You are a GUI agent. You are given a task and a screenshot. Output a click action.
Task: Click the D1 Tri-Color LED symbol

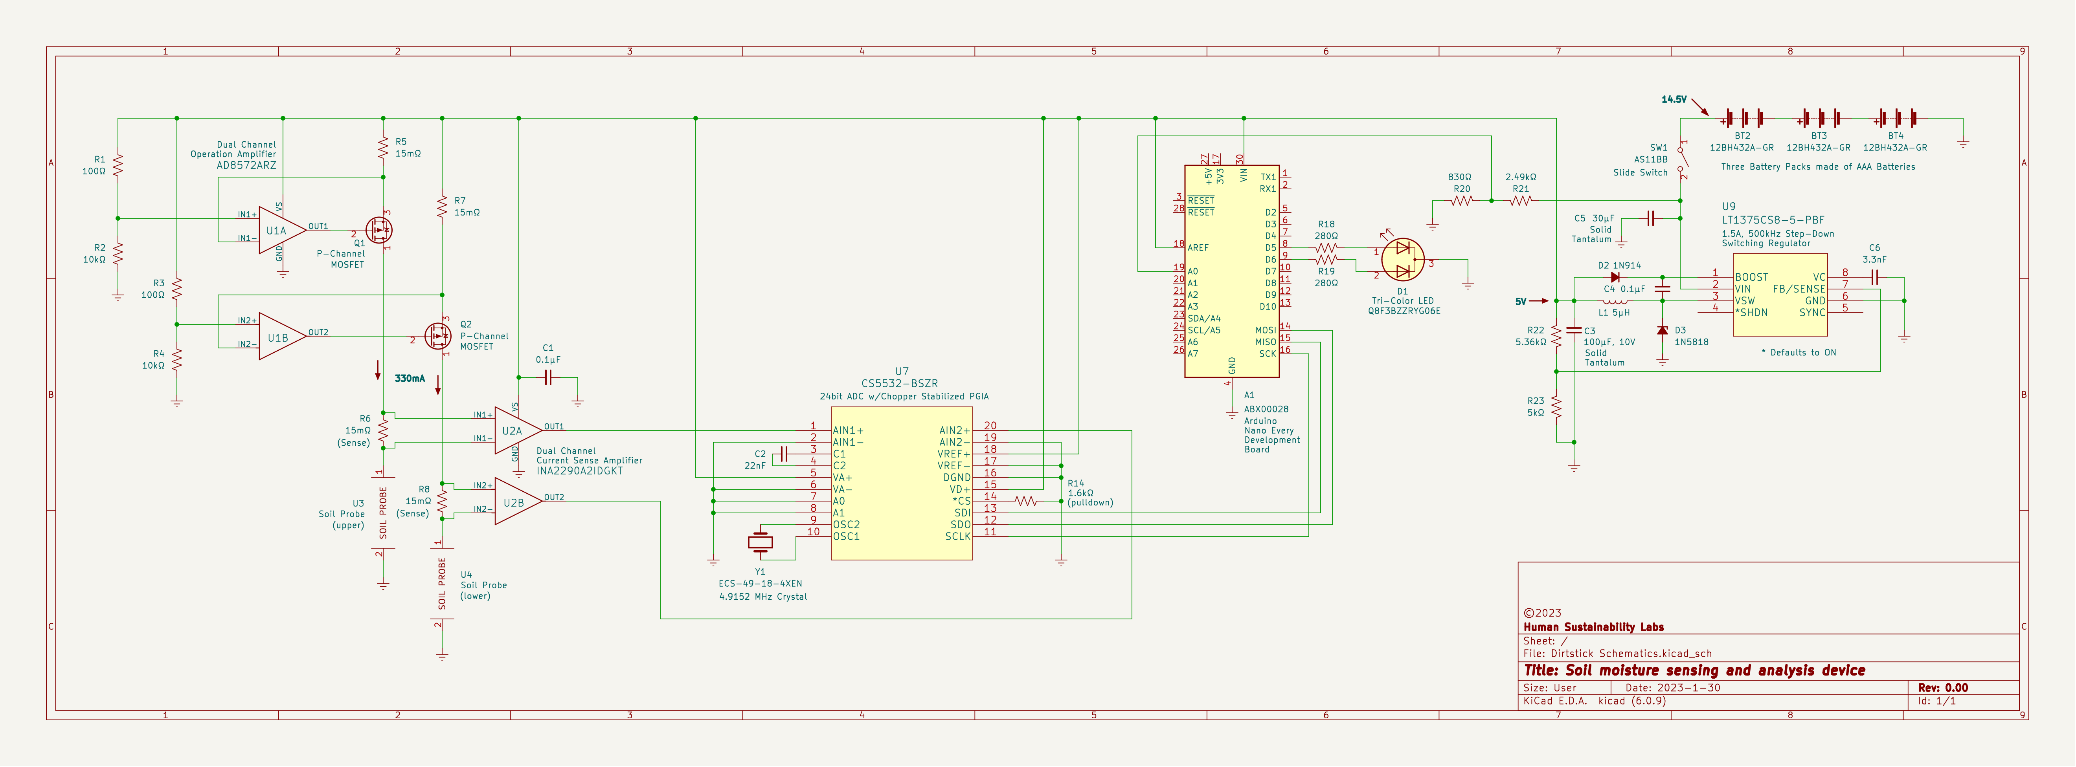point(1402,260)
